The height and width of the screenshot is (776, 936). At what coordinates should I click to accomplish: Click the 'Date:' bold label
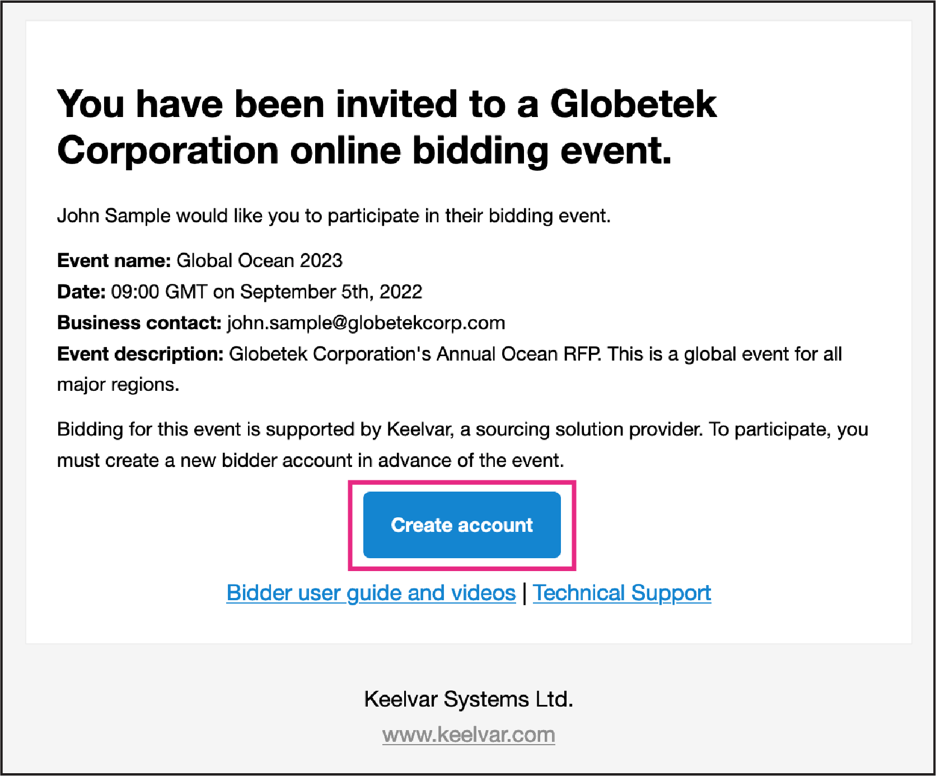[82, 292]
